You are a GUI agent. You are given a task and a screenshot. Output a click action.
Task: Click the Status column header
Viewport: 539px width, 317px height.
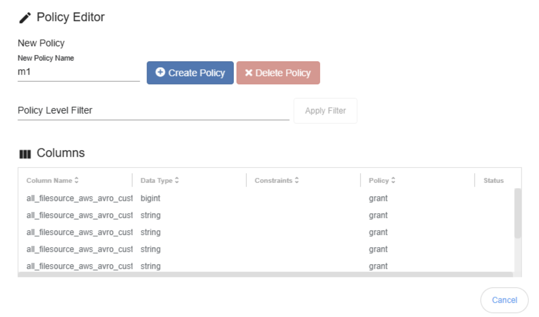[493, 181]
